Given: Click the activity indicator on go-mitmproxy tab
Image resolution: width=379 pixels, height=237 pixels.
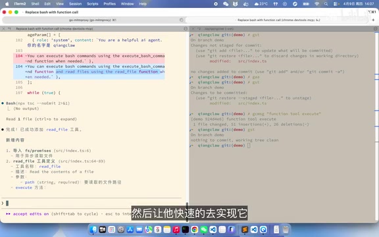Looking at the screenshot, I should [182, 20].
